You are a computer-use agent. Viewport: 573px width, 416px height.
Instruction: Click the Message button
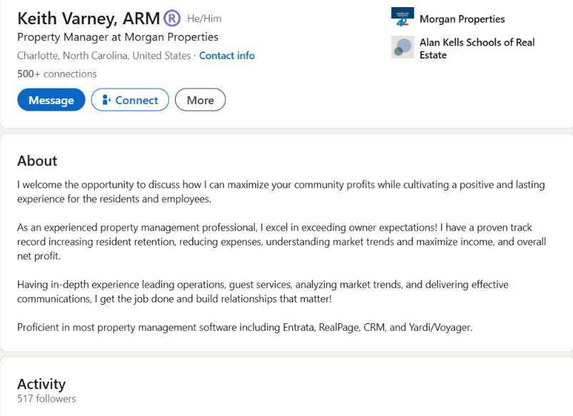51,100
